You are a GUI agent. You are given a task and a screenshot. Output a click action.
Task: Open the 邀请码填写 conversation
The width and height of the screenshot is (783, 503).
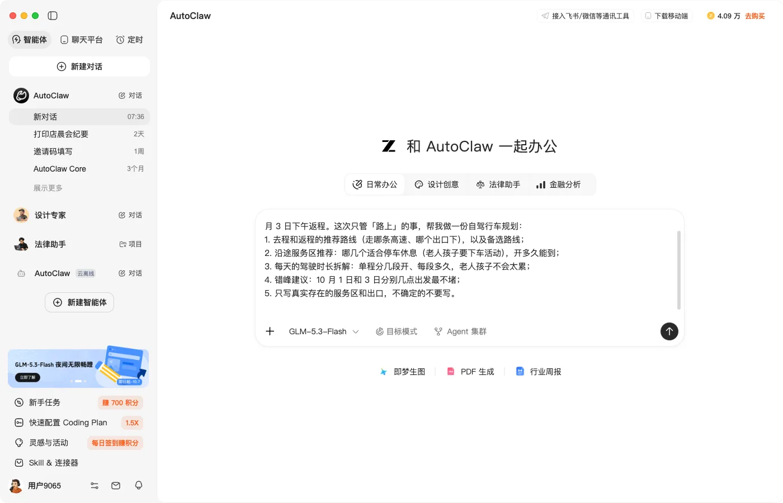[79, 151]
